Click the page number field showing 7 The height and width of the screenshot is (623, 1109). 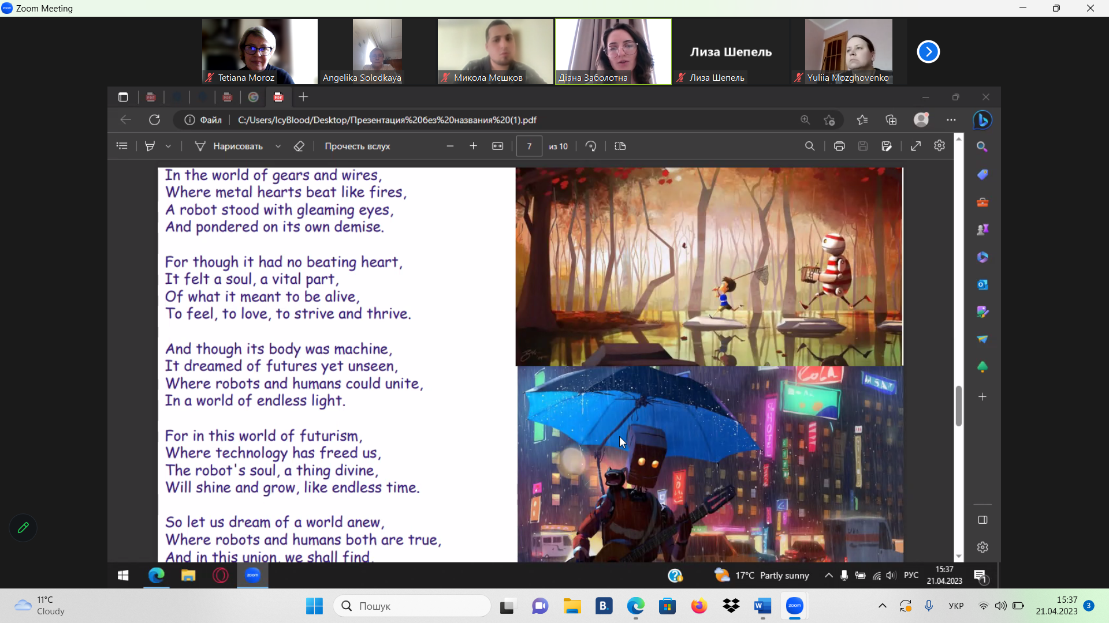tap(529, 146)
